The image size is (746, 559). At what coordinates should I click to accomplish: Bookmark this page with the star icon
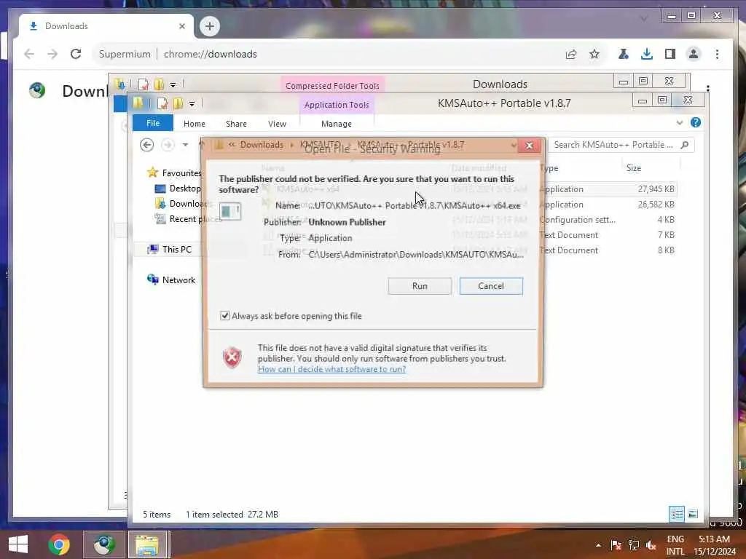(594, 54)
